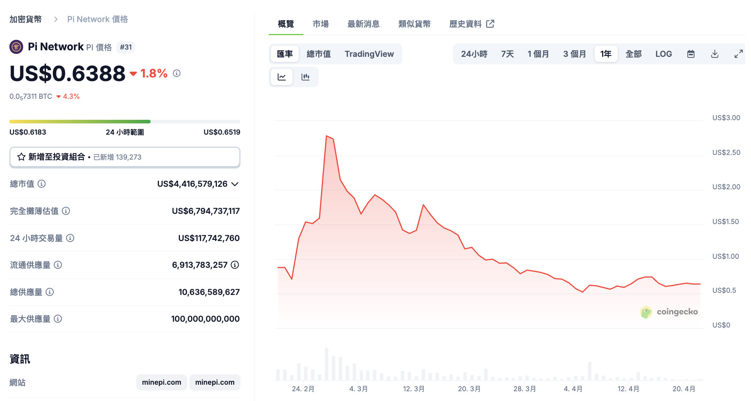Download the chart data
This screenshot has height=401, width=751.
point(715,54)
